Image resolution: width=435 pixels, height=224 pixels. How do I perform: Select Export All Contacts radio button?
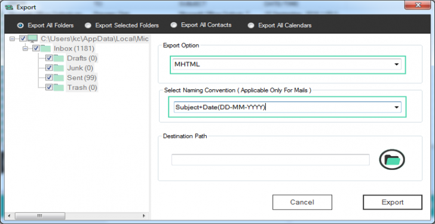pyautogui.click(x=174, y=25)
